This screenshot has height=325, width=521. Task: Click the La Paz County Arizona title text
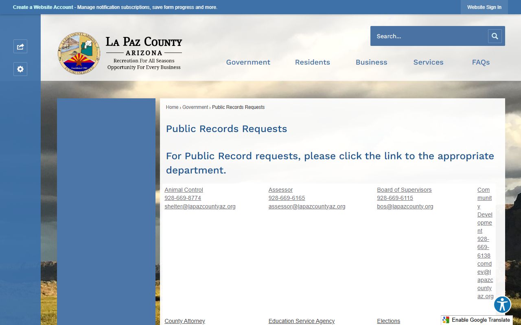point(144,46)
